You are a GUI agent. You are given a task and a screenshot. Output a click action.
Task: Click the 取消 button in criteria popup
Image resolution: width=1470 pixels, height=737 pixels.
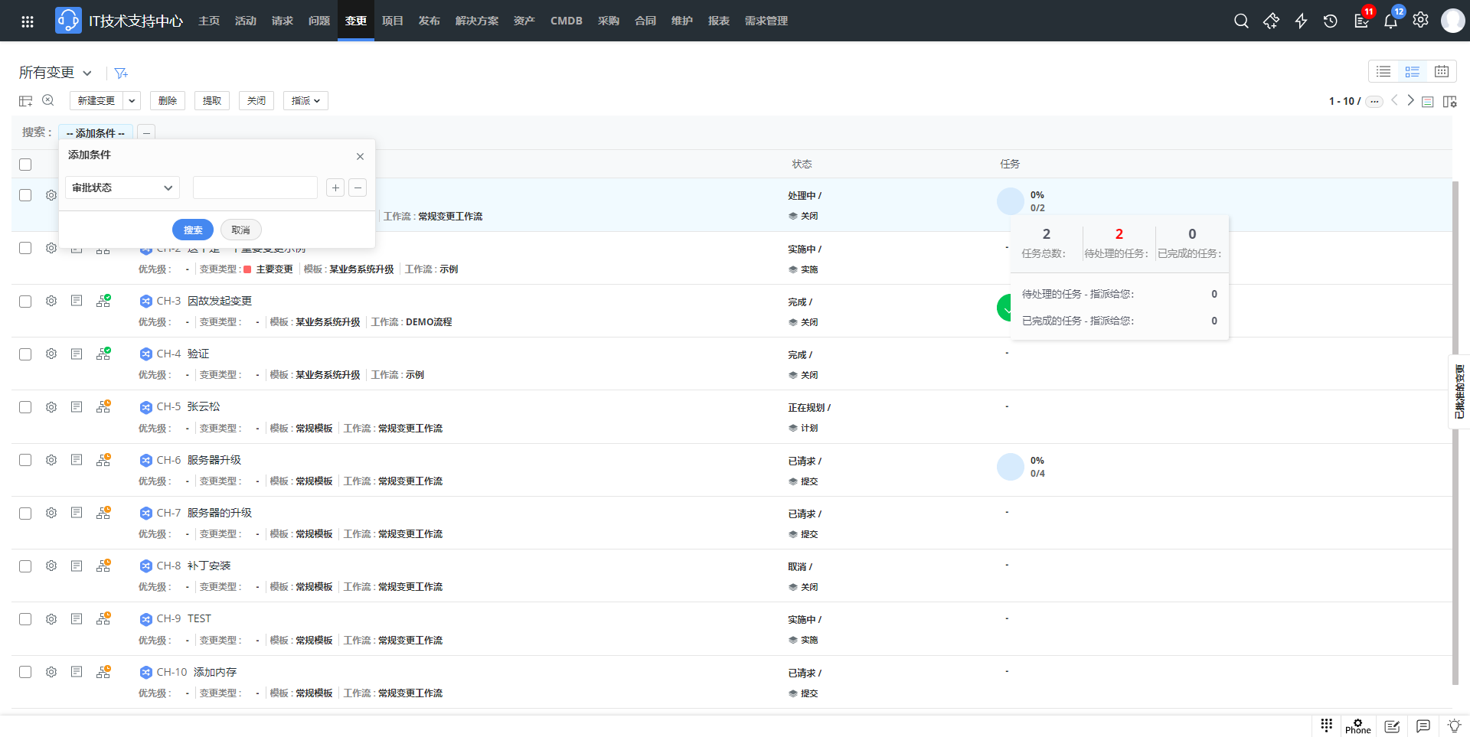240,230
